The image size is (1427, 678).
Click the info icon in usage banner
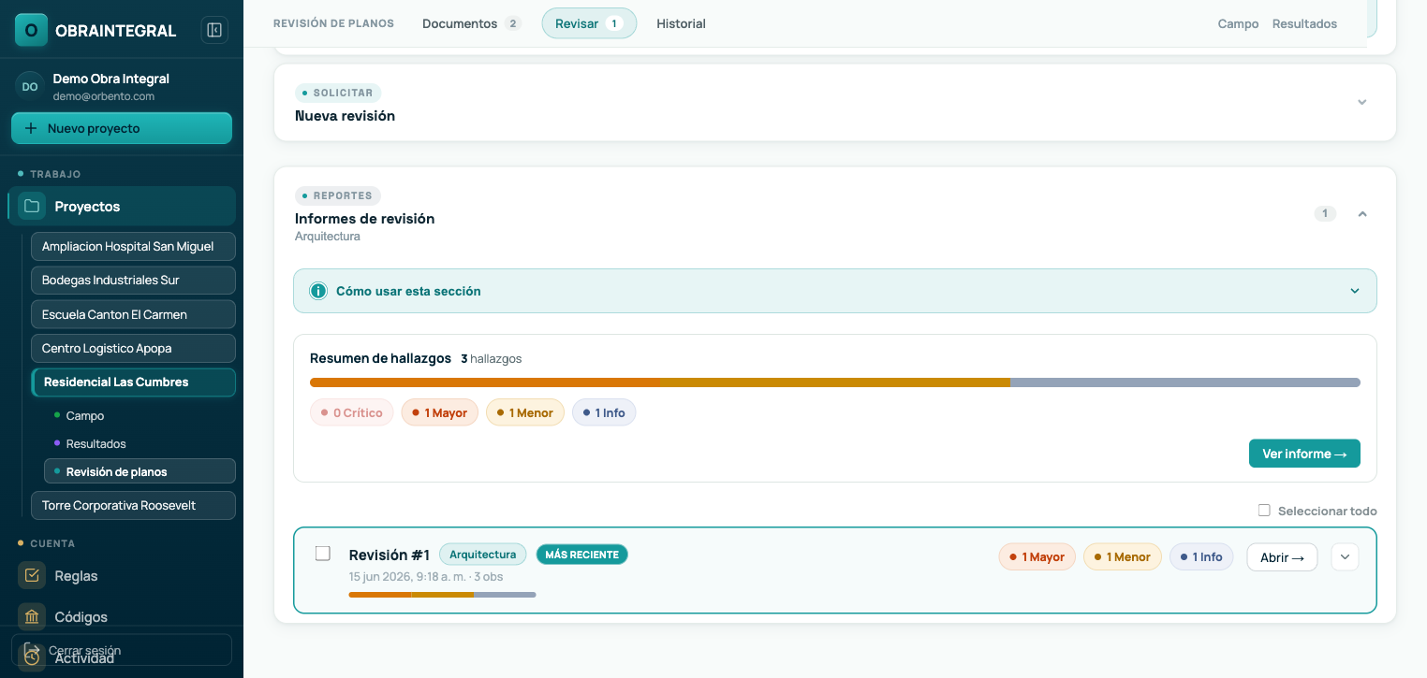[318, 291]
